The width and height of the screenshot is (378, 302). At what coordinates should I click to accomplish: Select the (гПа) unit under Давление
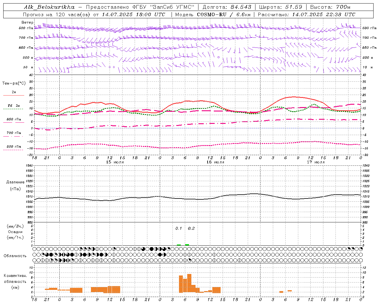tap(15, 189)
